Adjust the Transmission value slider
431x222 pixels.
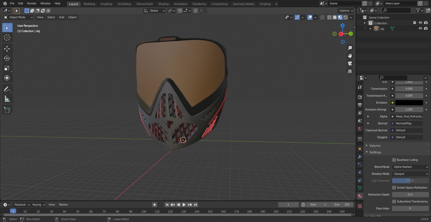click(x=409, y=89)
